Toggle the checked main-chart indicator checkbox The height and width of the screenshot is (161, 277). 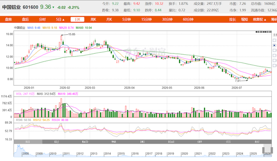(x=274, y=45)
